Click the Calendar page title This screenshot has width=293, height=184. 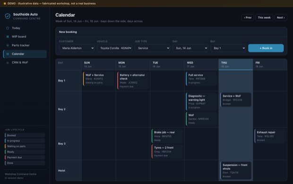pyautogui.click(x=65, y=15)
